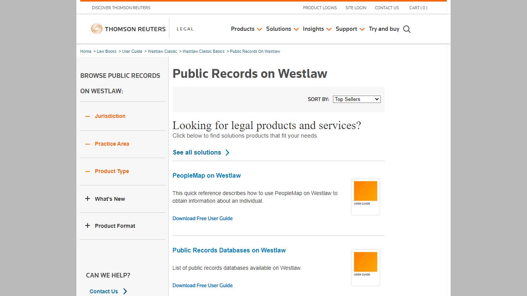Image resolution: width=527 pixels, height=296 pixels.
Task: Click the Thomson Reuters logo
Action: click(x=128, y=29)
